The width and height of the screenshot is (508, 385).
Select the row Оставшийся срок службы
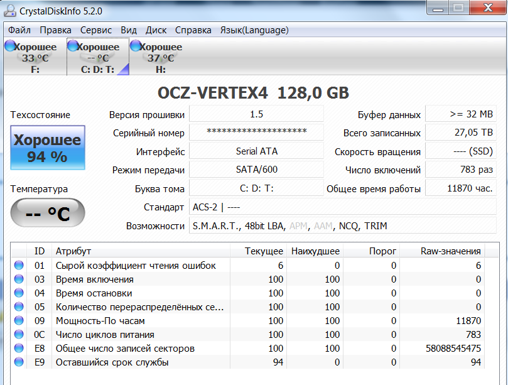[248, 362]
